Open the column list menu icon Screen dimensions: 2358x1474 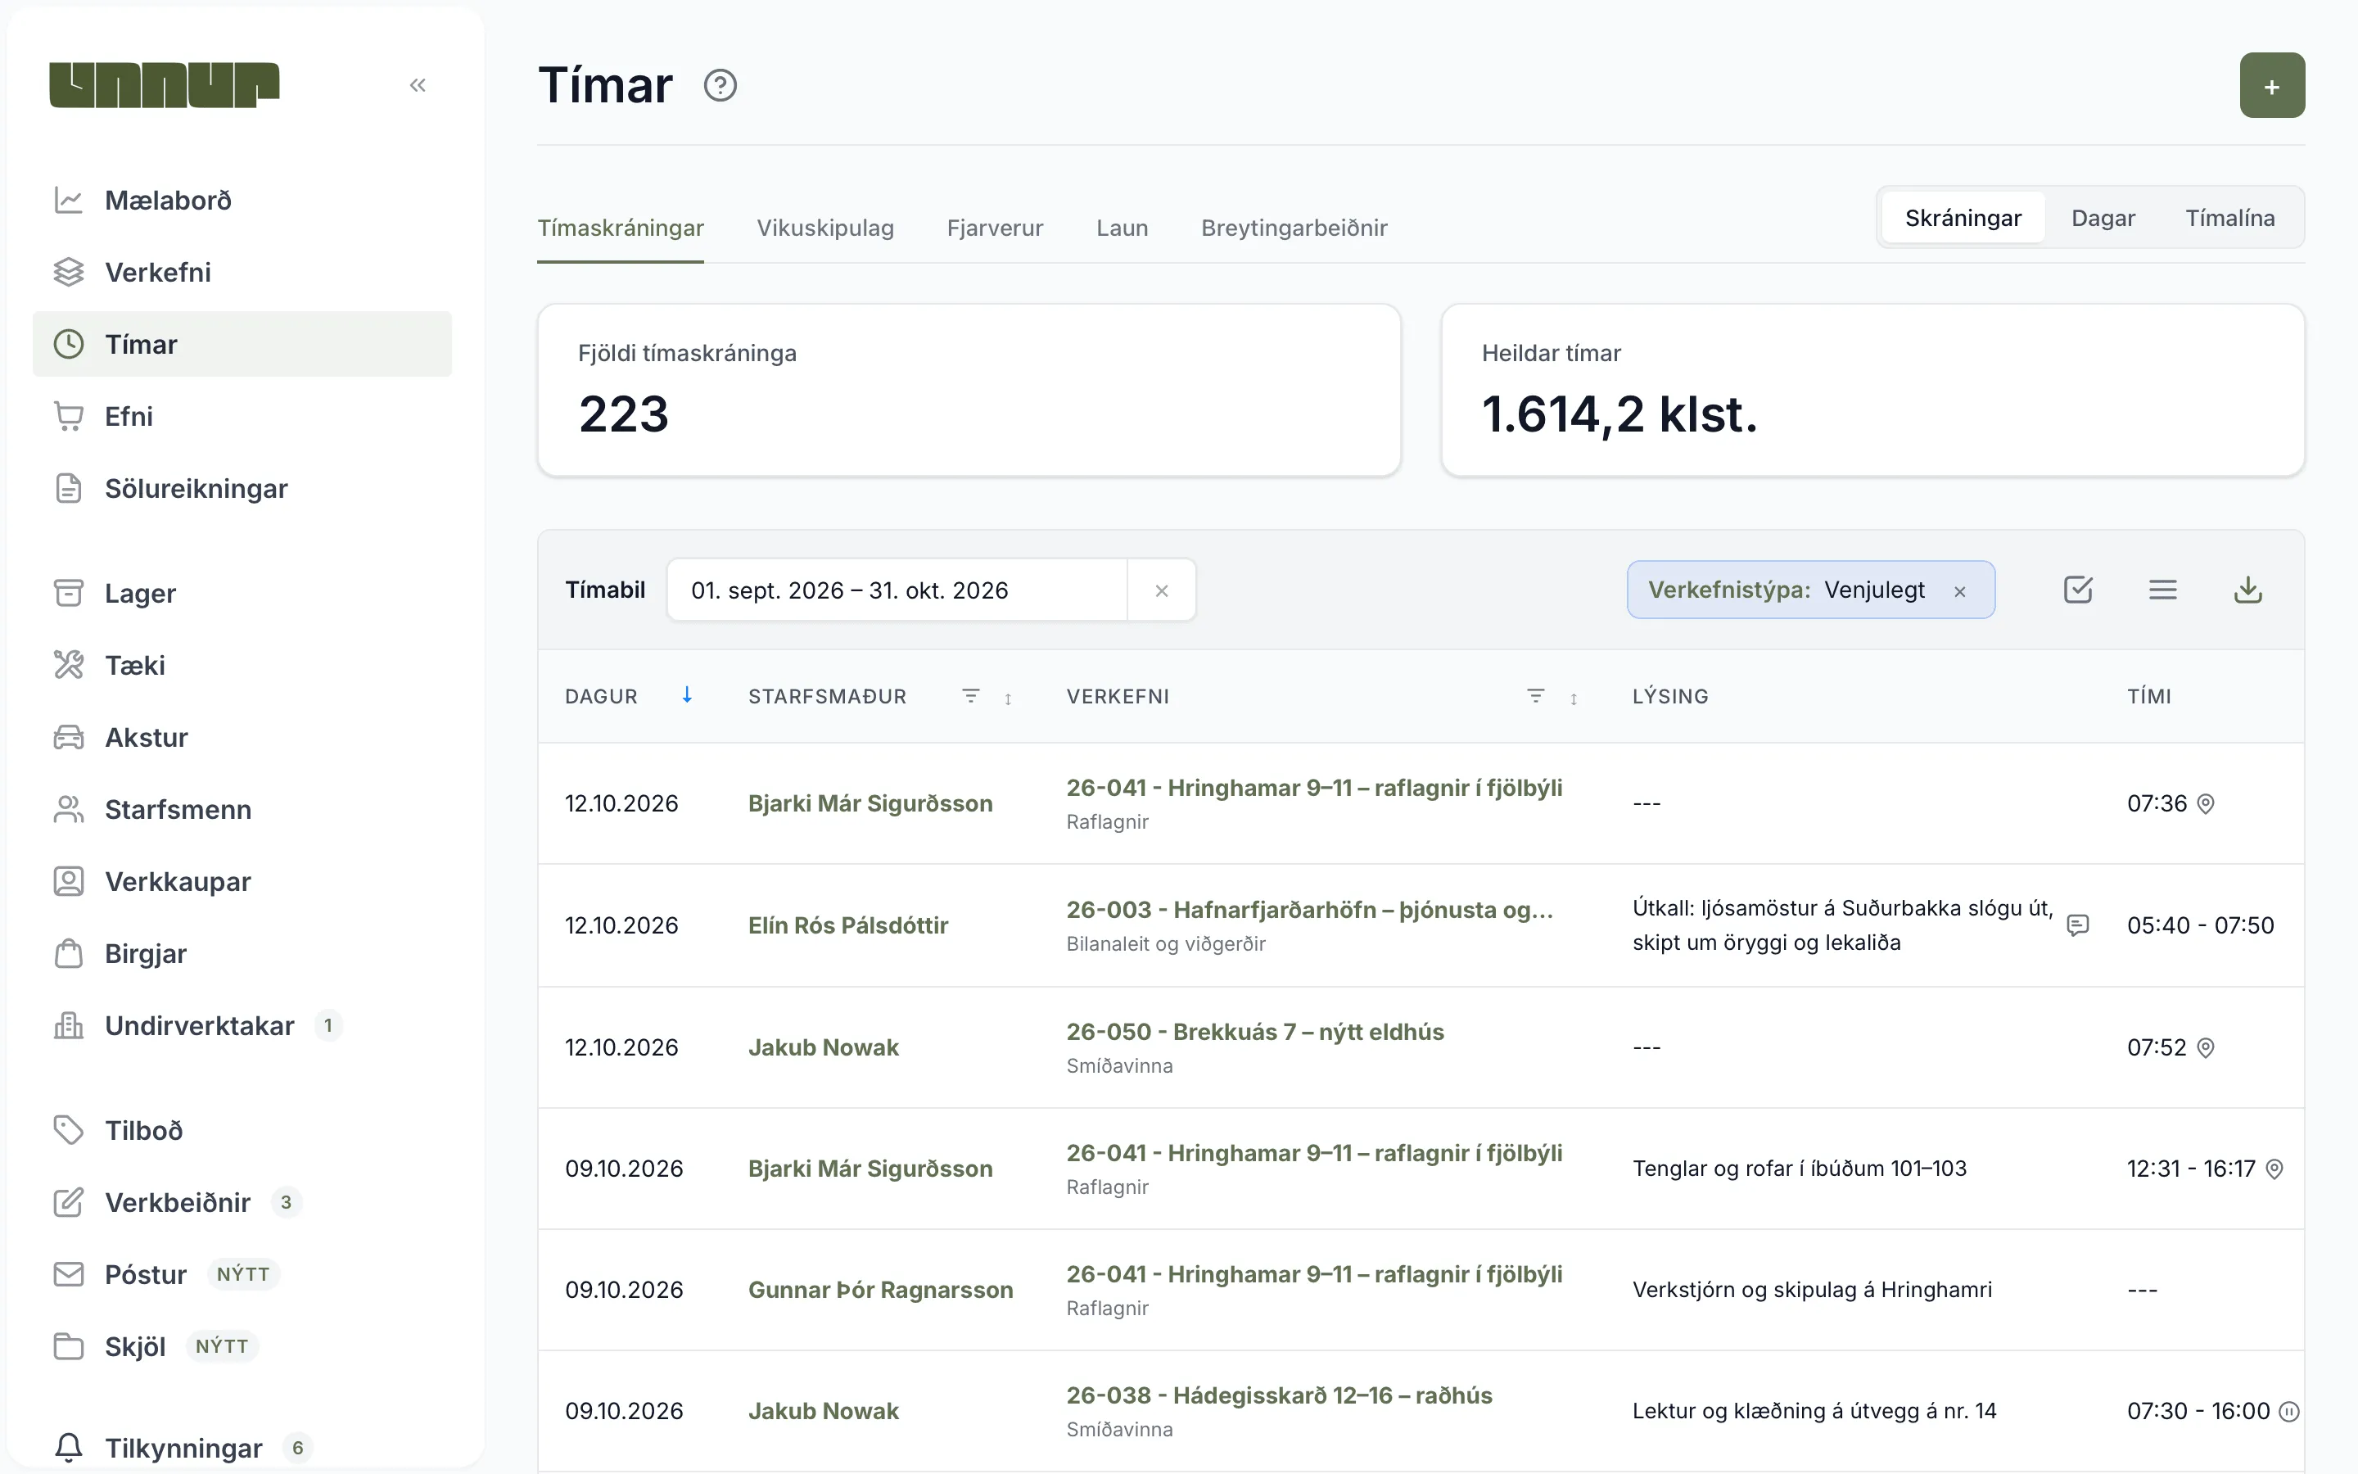click(x=2162, y=590)
